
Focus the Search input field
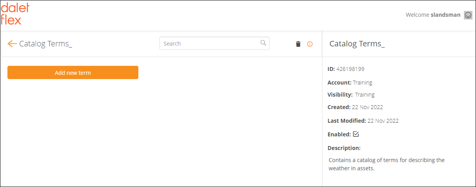[214, 43]
